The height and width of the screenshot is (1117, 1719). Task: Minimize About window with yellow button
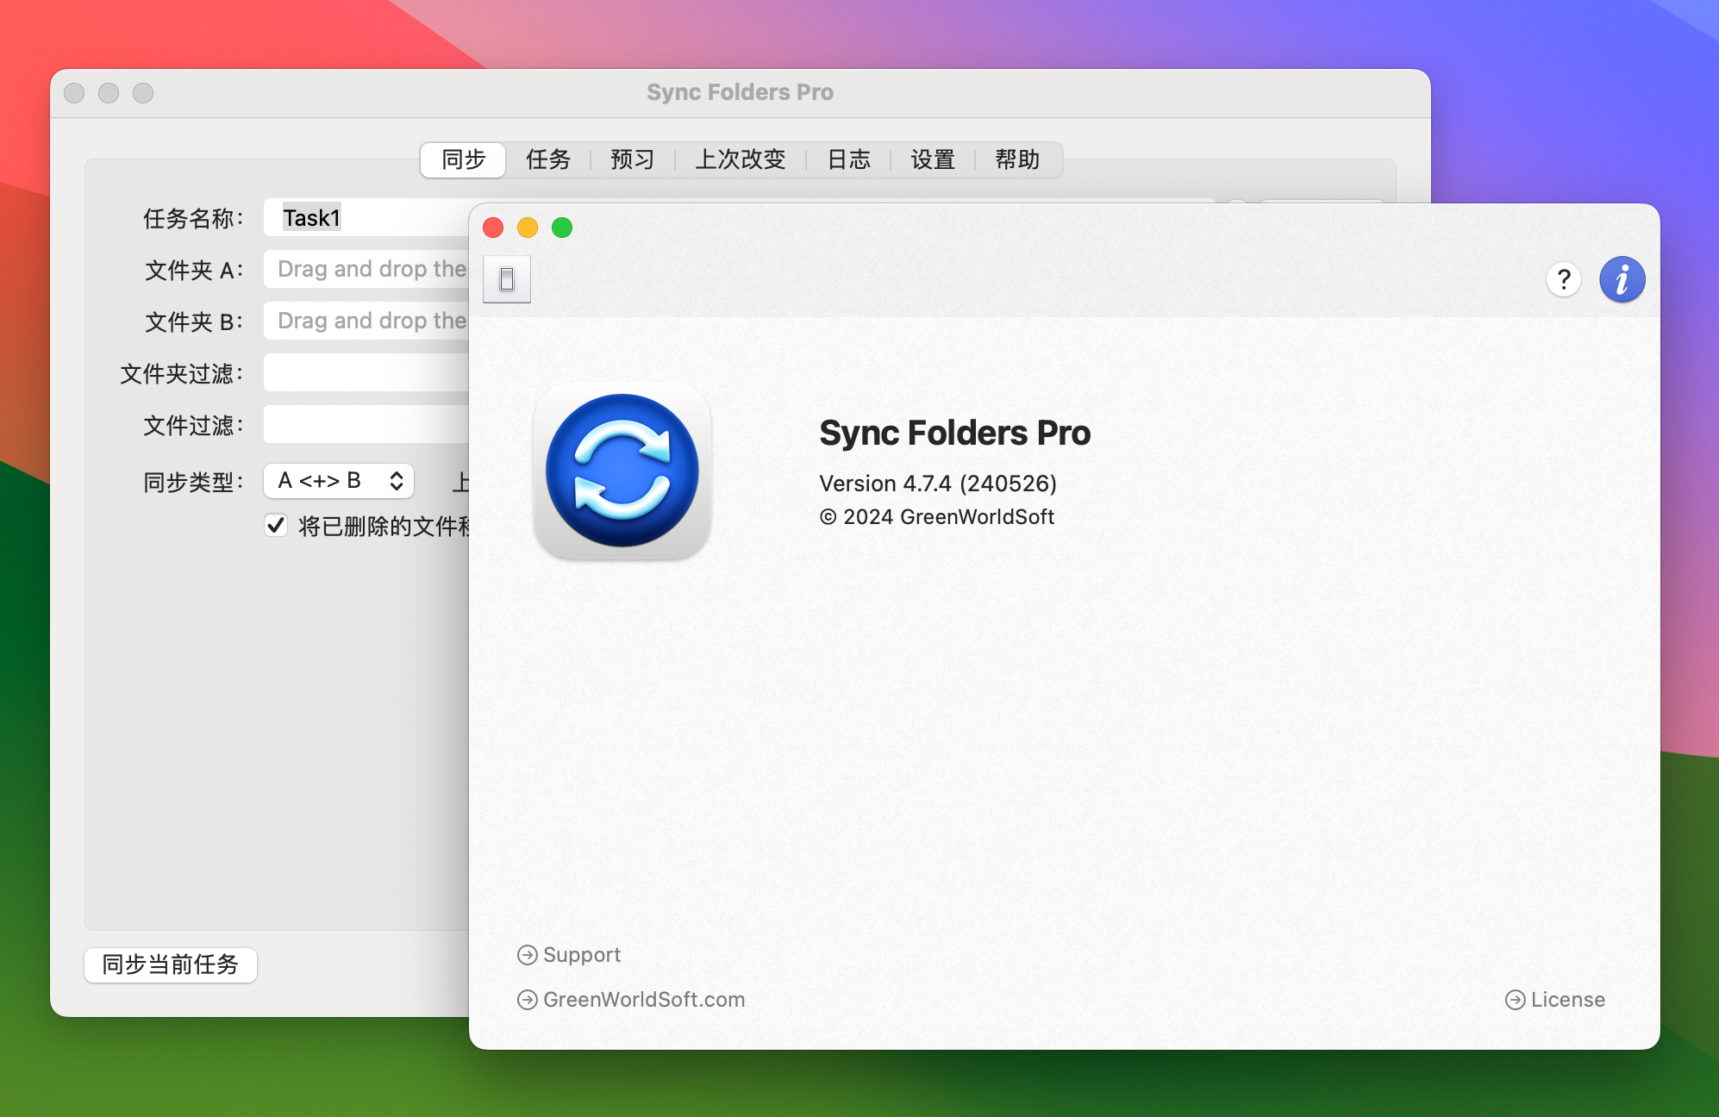(528, 228)
